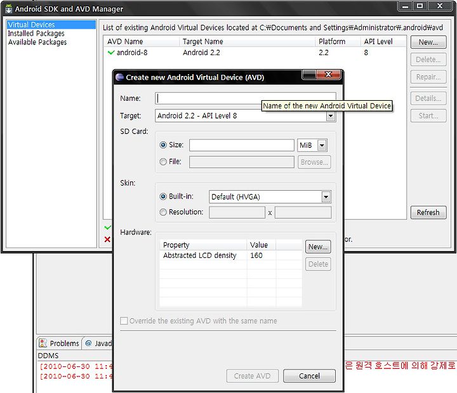Click the API Level column header

(x=383, y=42)
